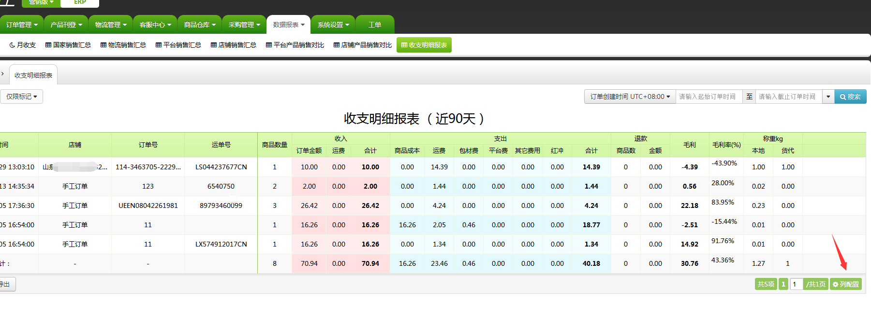Click total expense 40.18 cell
871x316 pixels.
(591, 263)
